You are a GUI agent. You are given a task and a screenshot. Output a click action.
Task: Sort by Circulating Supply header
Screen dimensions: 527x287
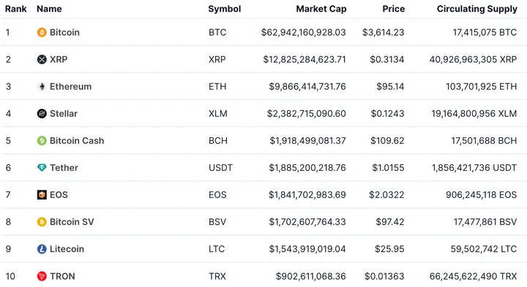pyautogui.click(x=477, y=9)
